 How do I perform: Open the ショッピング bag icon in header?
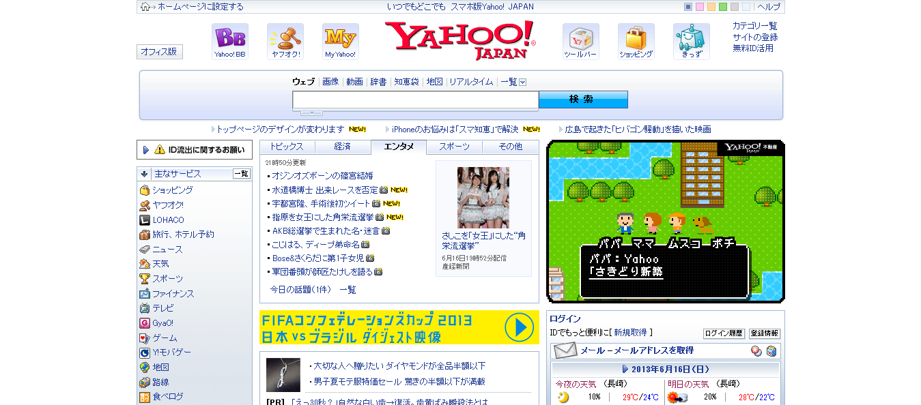coord(636,42)
